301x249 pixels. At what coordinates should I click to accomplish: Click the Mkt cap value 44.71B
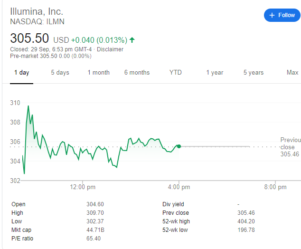coord(95,230)
